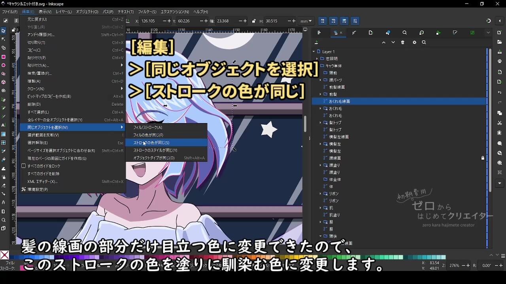Click the Copy icon in command bar
Screen dimensions: 506x284
tap(500, 113)
